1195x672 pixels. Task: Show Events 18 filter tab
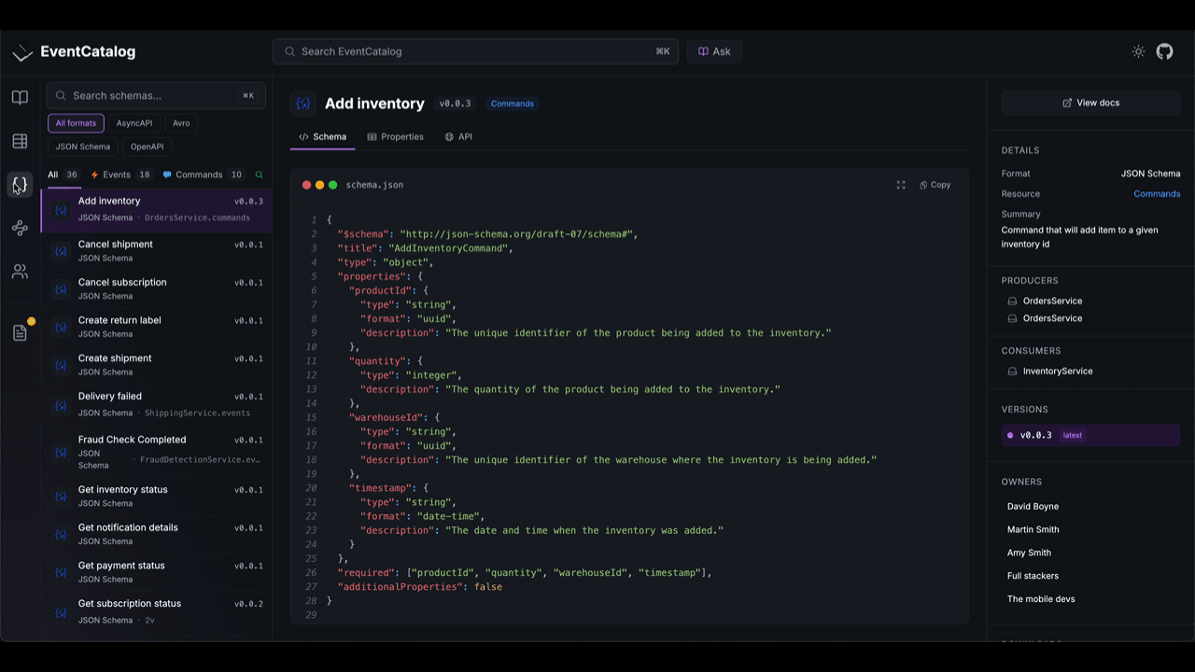(x=120, y=175)
